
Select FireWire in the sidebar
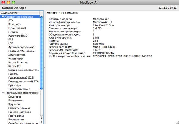click(x=13, y=32)
